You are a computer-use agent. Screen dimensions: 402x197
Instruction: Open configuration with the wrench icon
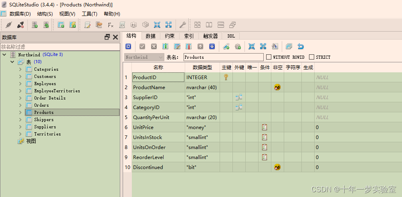pos(182,25)
